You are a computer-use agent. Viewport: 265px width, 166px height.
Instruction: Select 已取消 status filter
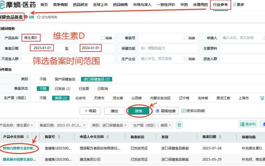coord(103,89)
